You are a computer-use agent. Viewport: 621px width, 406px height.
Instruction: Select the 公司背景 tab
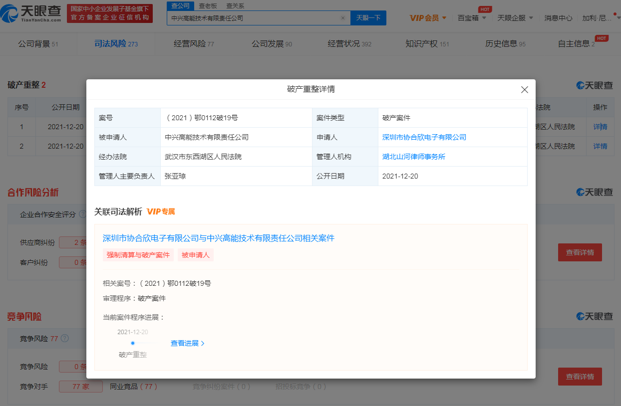[x=38, y=44]
